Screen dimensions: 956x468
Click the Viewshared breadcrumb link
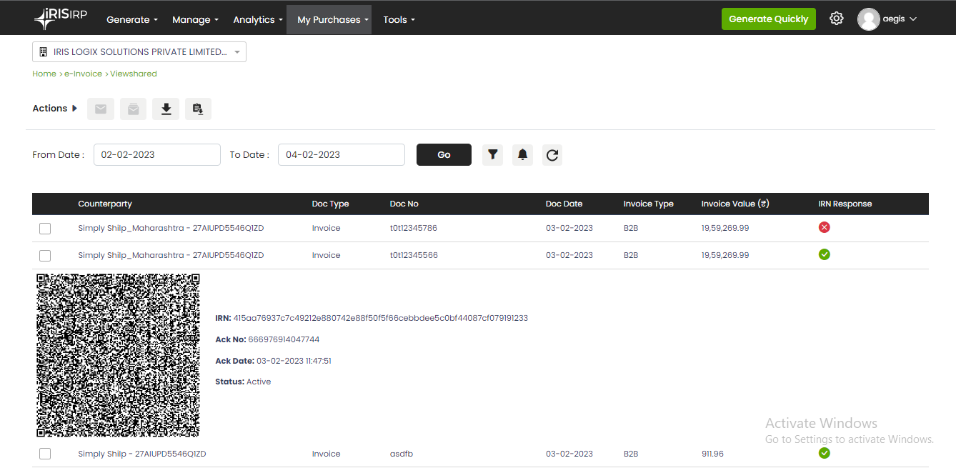pos(134,74)
